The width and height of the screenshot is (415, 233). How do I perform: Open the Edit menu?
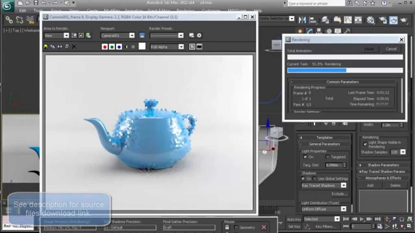22,10
